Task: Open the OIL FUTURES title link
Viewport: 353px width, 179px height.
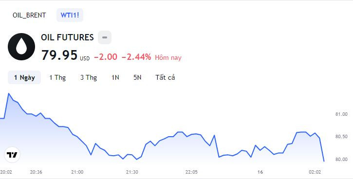Action: 67,37
